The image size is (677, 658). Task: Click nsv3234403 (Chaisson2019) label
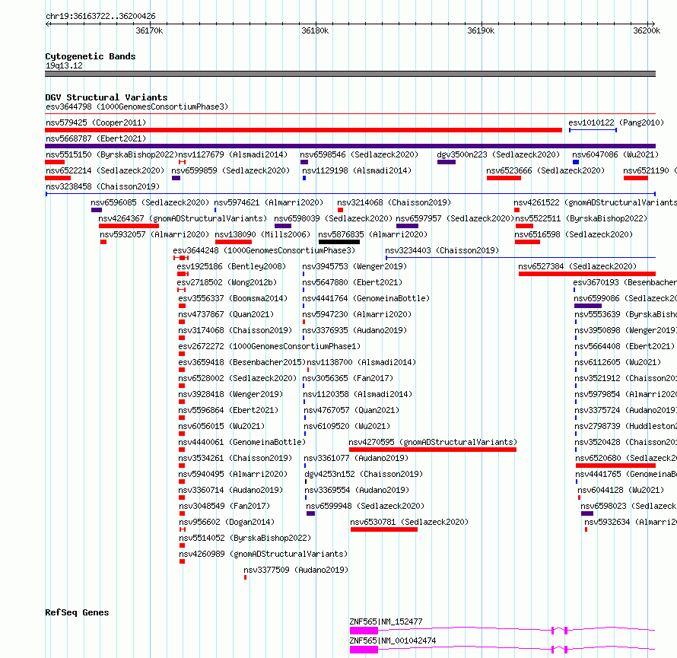[442, 250]
